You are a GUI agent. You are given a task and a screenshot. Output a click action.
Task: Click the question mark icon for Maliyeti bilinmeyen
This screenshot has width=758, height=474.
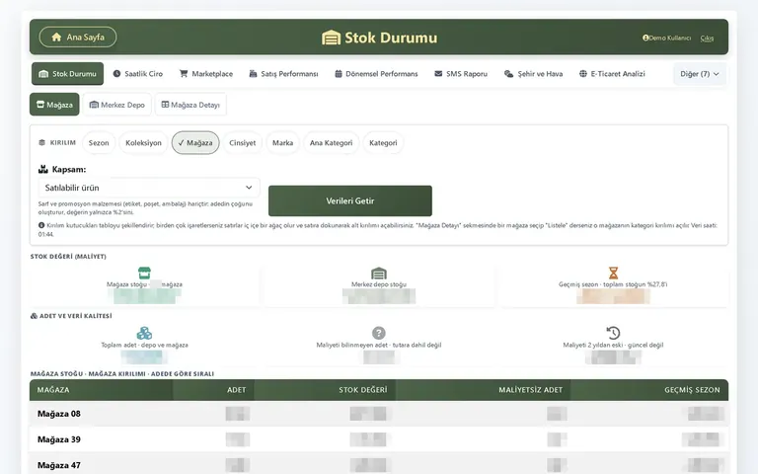click(379, 333)
